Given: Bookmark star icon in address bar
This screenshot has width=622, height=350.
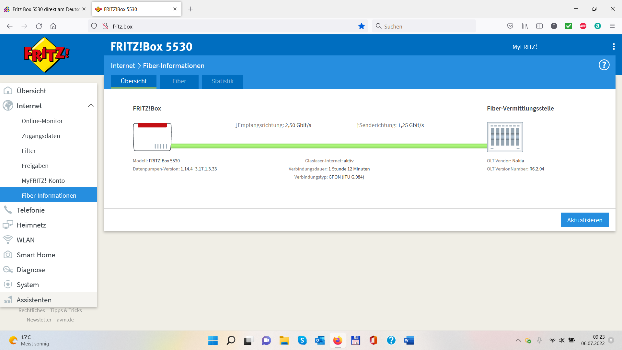Looking at the screenshot, I should click(362, 26).
